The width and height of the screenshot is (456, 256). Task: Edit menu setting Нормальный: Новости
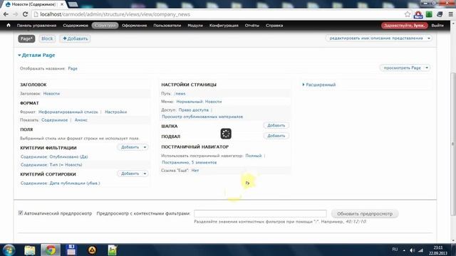[x=199, y=102]
